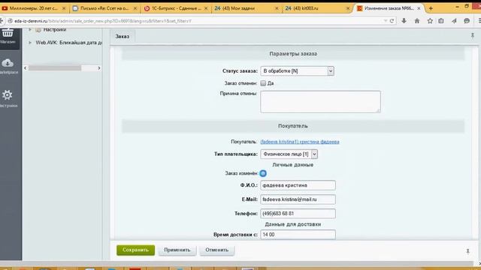Click the Отменить button
The height and width of the screenshot is (270, 481).
coord(217,250)
